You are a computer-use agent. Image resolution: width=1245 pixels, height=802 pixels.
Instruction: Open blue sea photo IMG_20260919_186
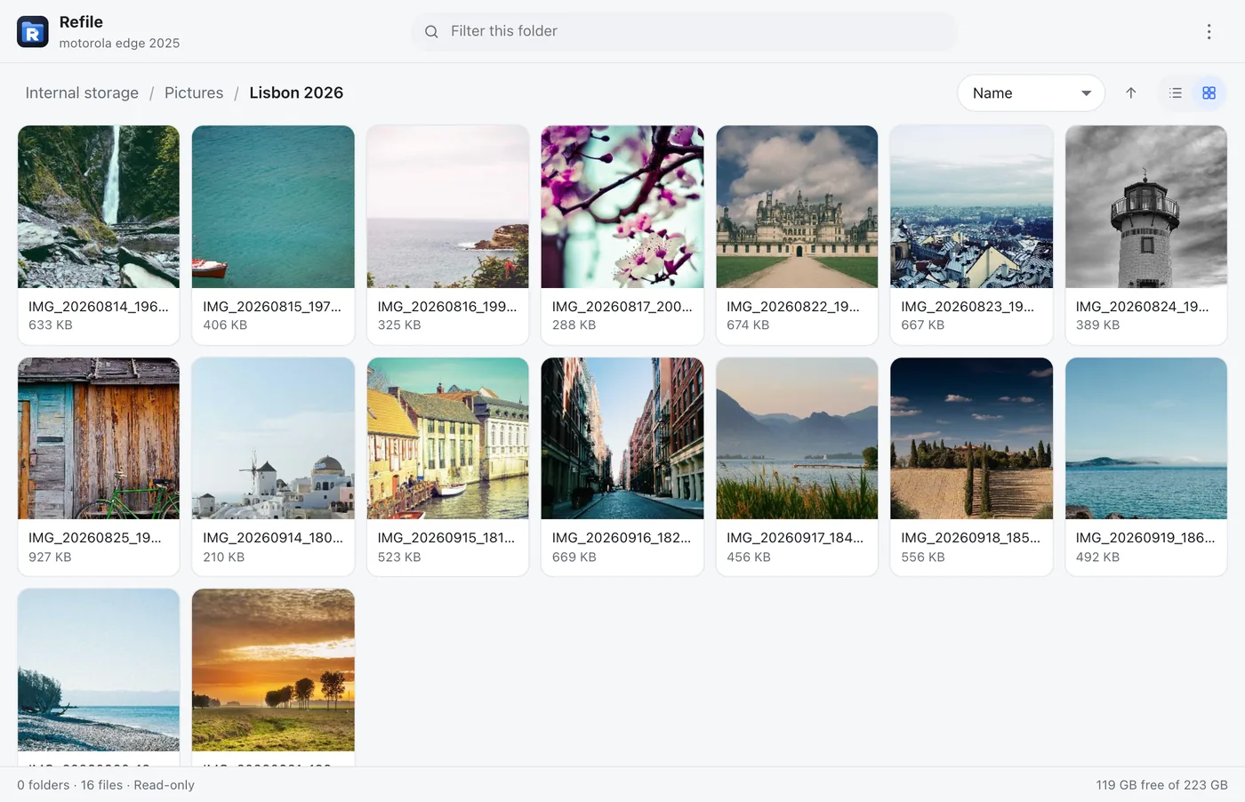[x=1146, y=467]
